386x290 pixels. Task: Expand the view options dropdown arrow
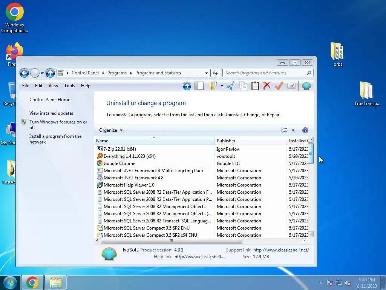[293, 130]
